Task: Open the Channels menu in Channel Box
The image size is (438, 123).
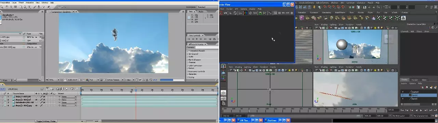Action: (x=404, y=31)
